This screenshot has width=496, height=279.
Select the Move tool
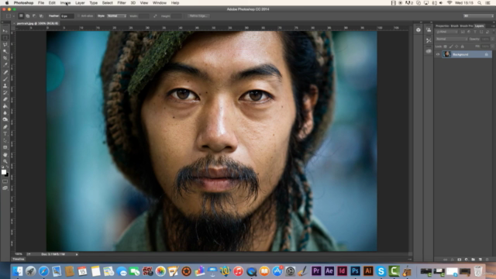pos(5,31)
